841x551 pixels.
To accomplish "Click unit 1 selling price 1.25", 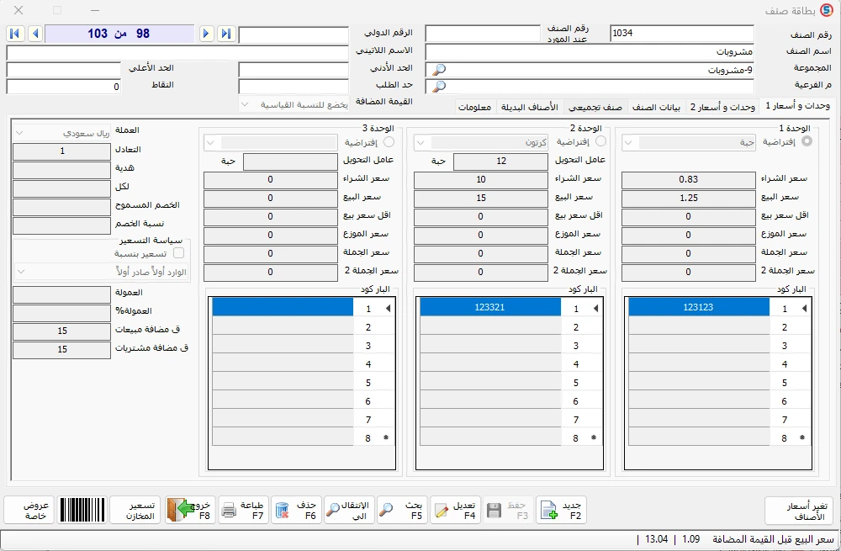I will 688,198.
